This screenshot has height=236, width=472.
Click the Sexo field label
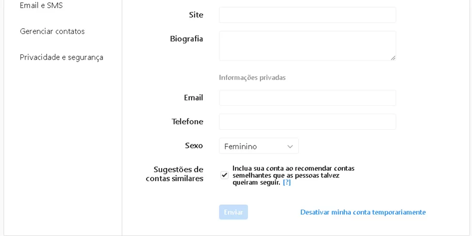(194, 145)
